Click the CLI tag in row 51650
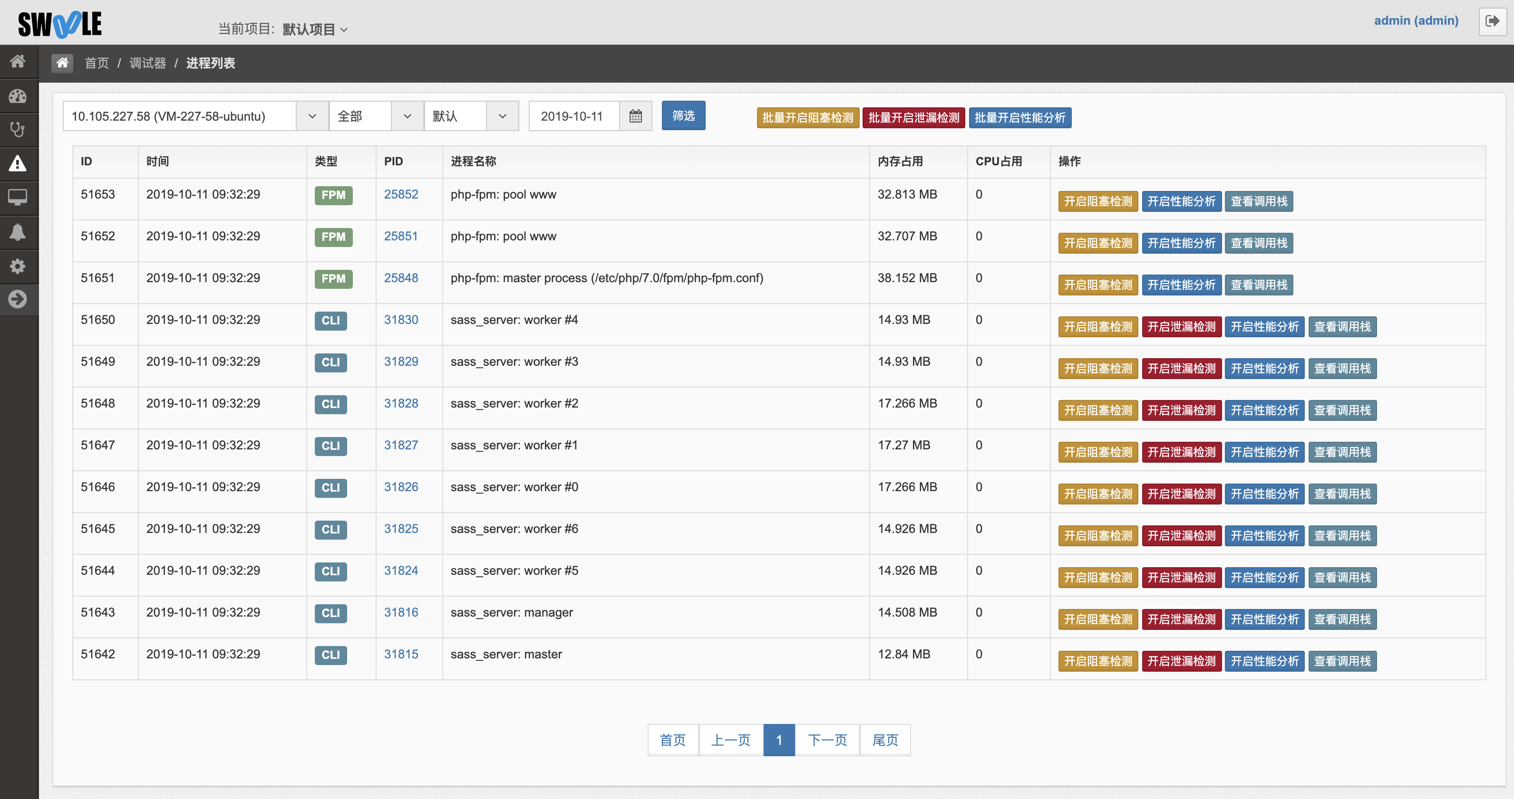 click(x=330, y=321)
